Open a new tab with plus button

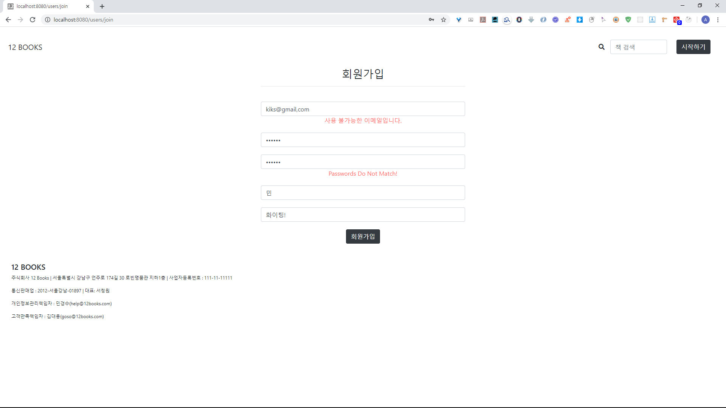[102, 6]
